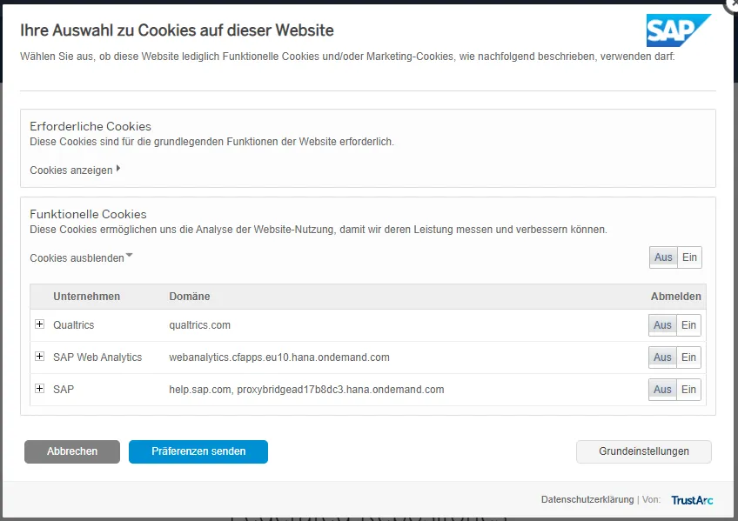
Task: Click the Abbrechen button
Action: tap(72, 451)
